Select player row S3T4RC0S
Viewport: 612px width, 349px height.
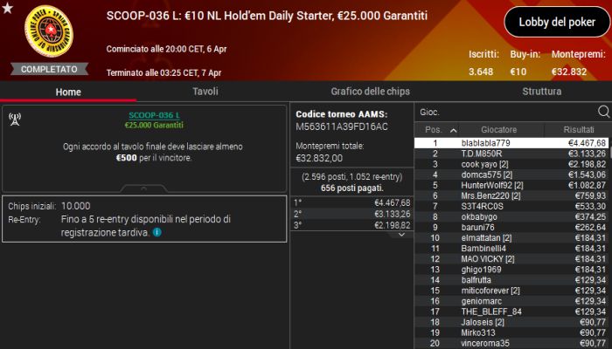click(511, 206)
